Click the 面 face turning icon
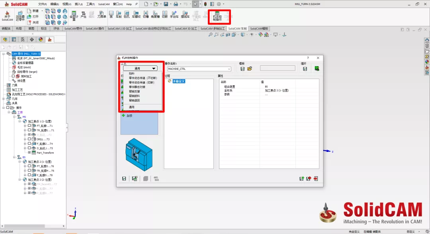Image resolution: width=430 pixels, height=234 pixels. click(111, 15)
